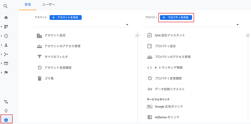Expand the Acquisition sidebar arrow

pyautogui.click(x=2, y=54)
